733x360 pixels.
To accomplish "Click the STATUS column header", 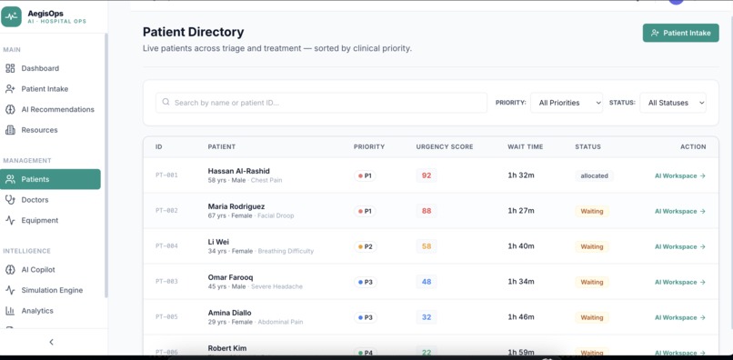I will tap(587, 146).
